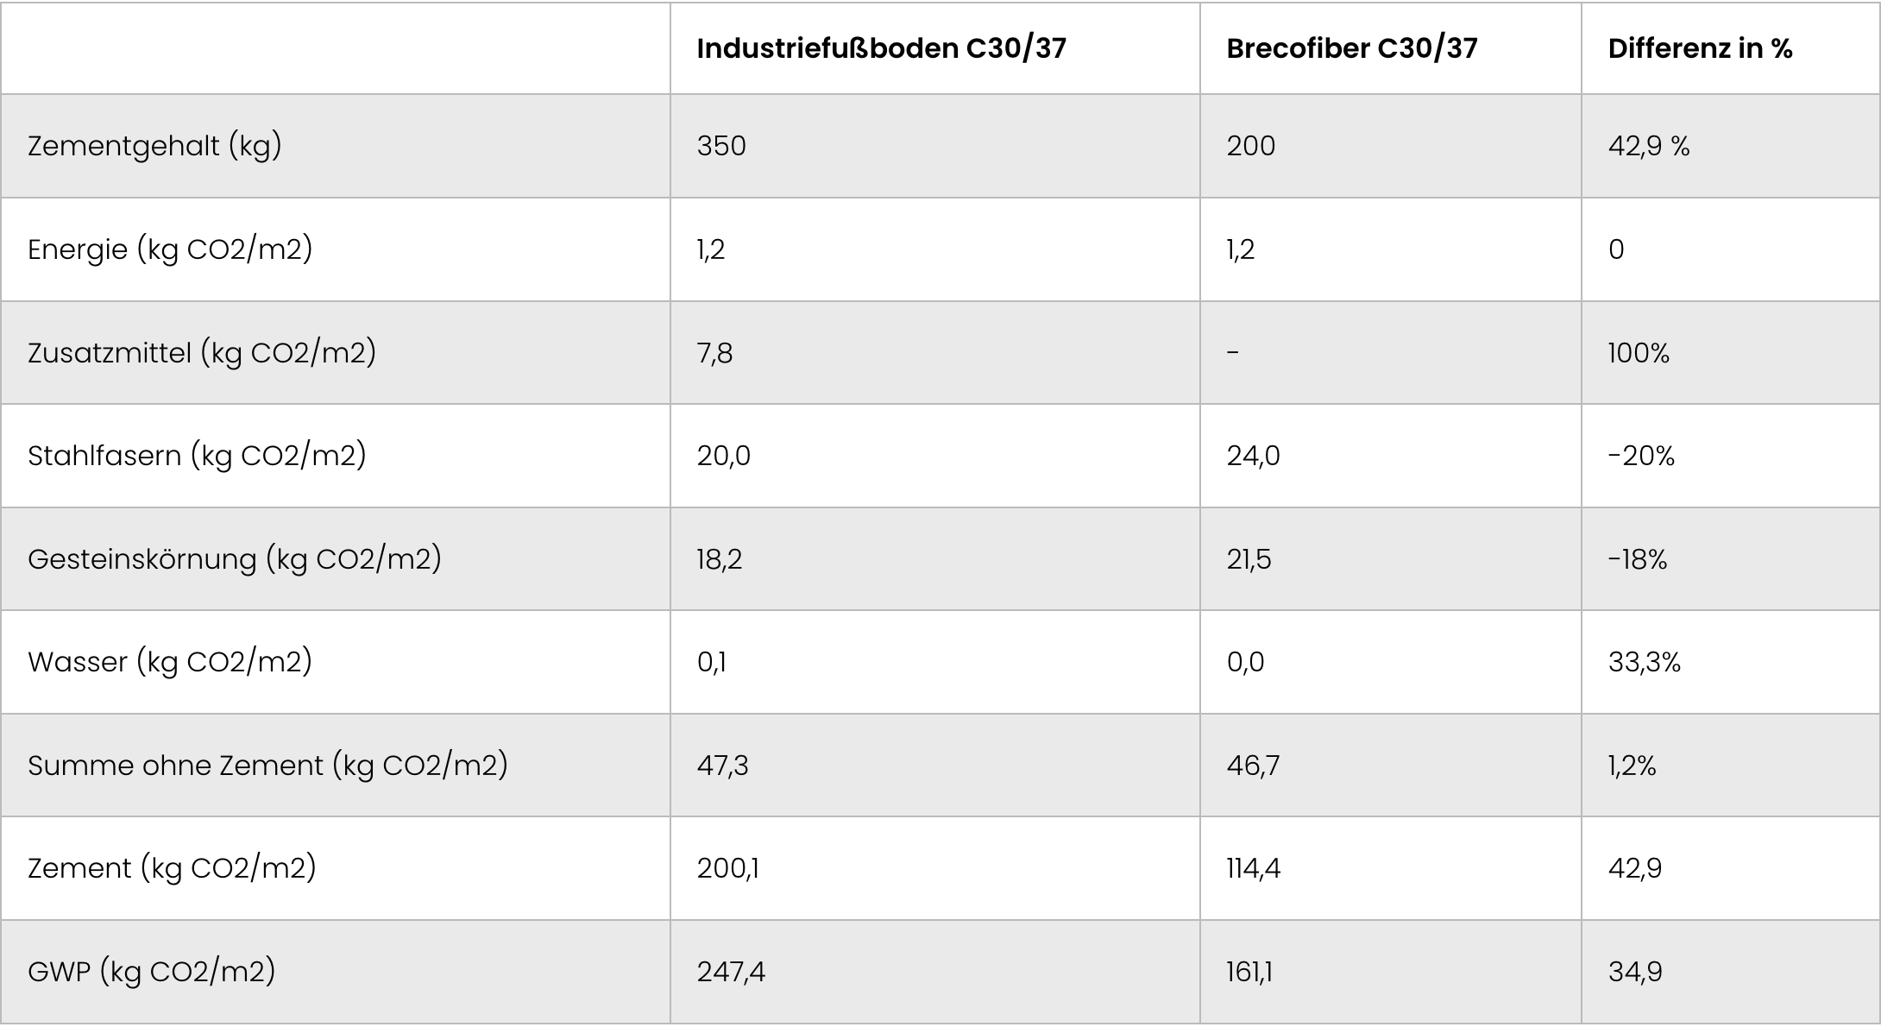This screenshot has height=1027, width=1881.
Task: Click the Brecofiber C30/37 column header
Action: click(x=1351, y=49)
